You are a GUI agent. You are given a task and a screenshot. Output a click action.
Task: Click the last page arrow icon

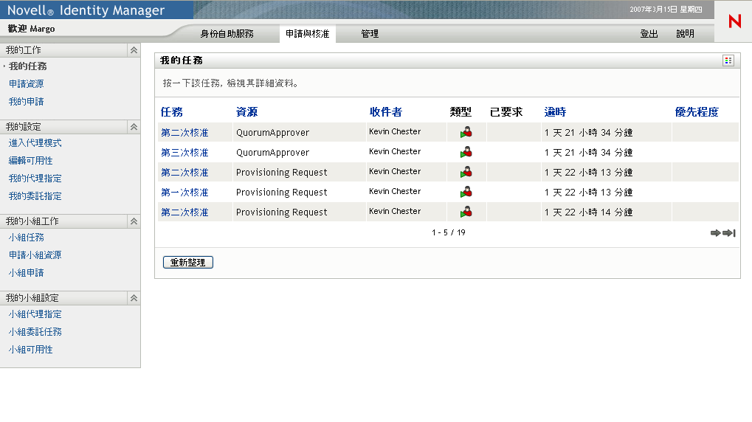(x=729, y=233)
